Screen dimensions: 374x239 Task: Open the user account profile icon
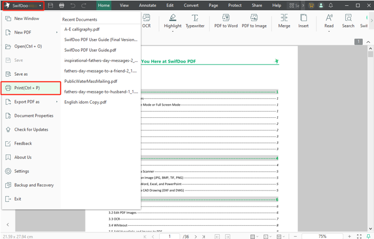pyautogui.click(x=321, y=5)
